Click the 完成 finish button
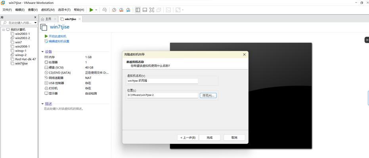 (209, 137)
